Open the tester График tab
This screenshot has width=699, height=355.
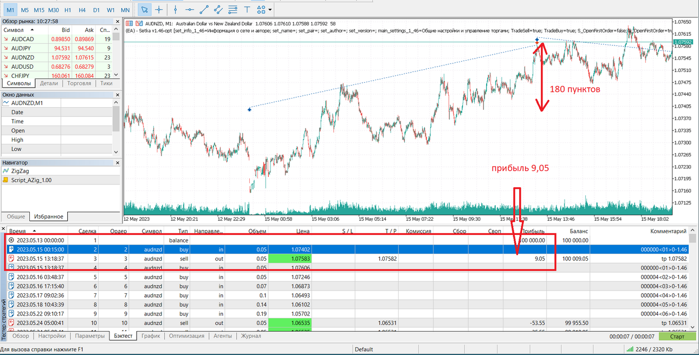(151, 336)
